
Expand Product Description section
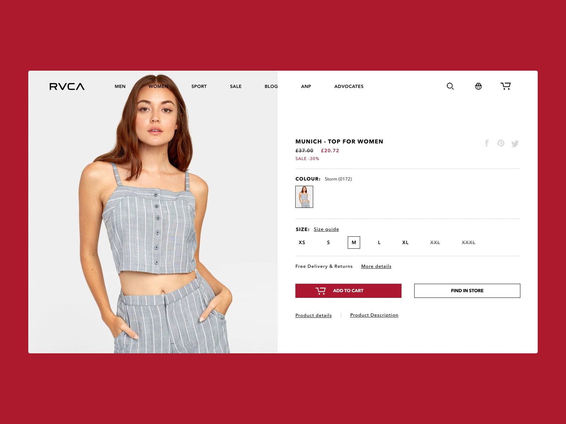(x=374, y=315)
